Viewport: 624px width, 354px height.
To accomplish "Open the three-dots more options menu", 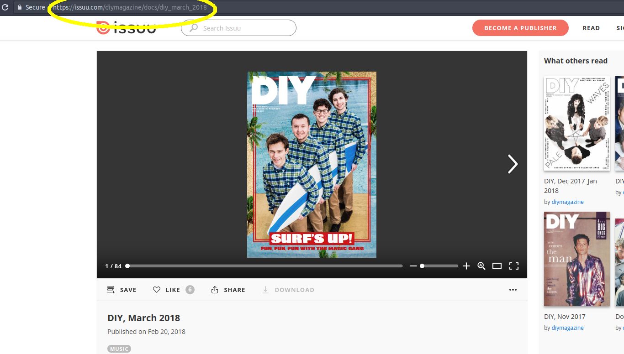I will coord(513,290).
